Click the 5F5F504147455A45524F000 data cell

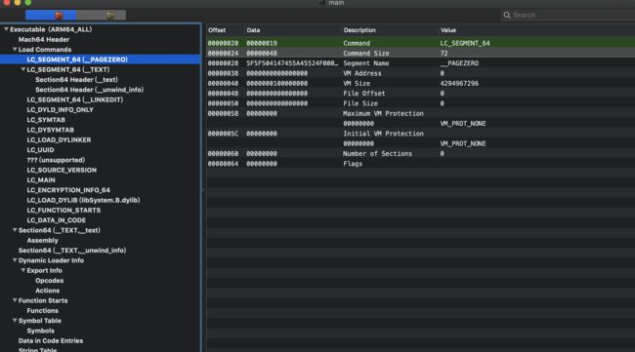(x=292, y=63)
